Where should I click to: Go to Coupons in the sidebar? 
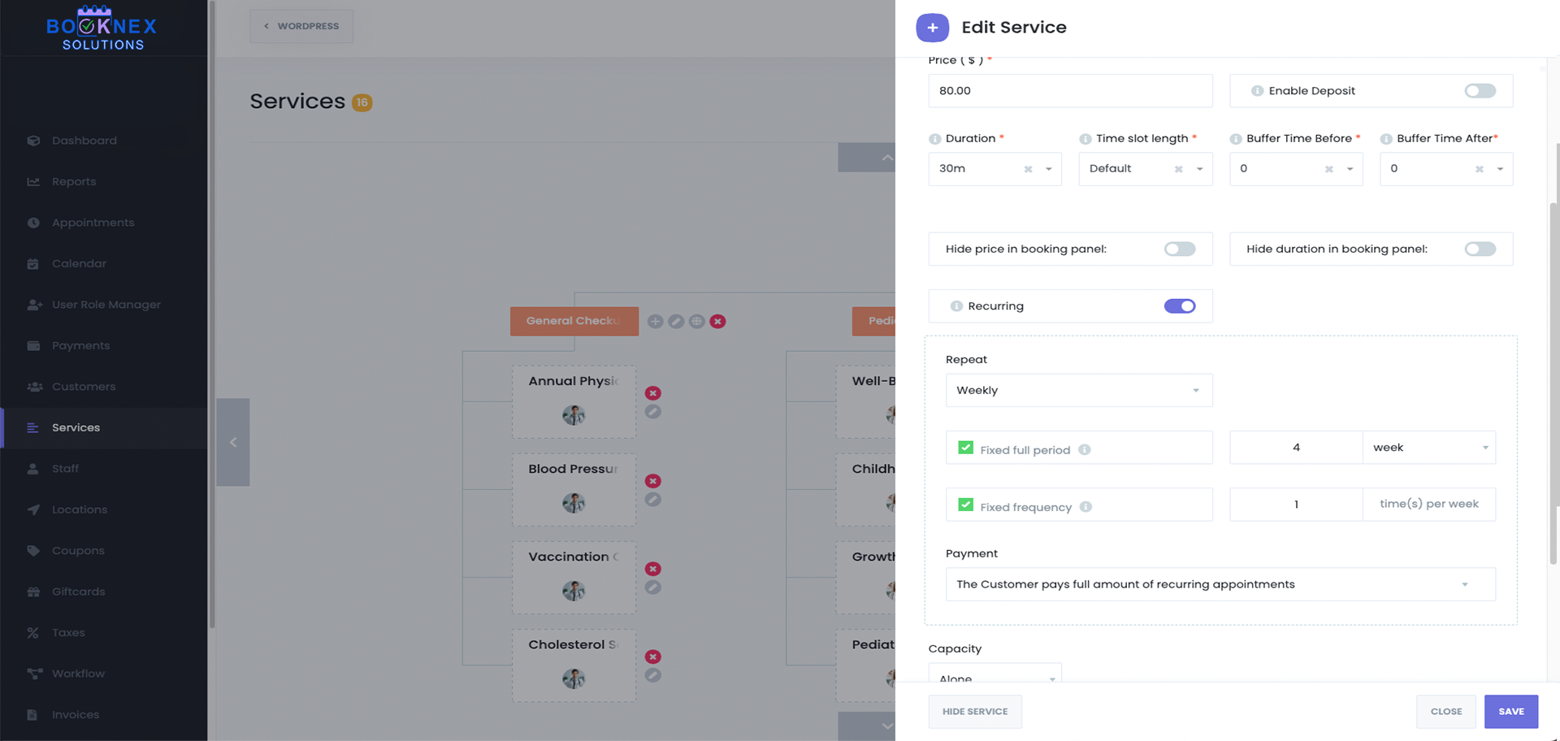pyautogui.click(x=78, y=551)
